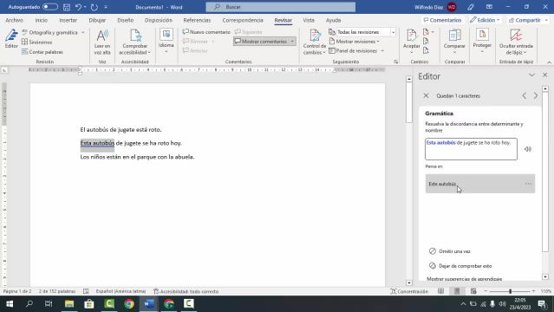Switch to the Referencias tab
The height and width of the screenshot is (312, 554).
click(197, 20)
